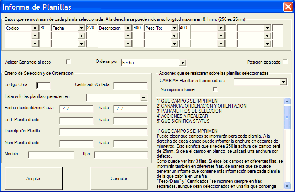The height and width of the screenshot is (192, 295).
Task: Close the Informe de Planillas window
Action: pyautogui.click(x=288, y=7)
